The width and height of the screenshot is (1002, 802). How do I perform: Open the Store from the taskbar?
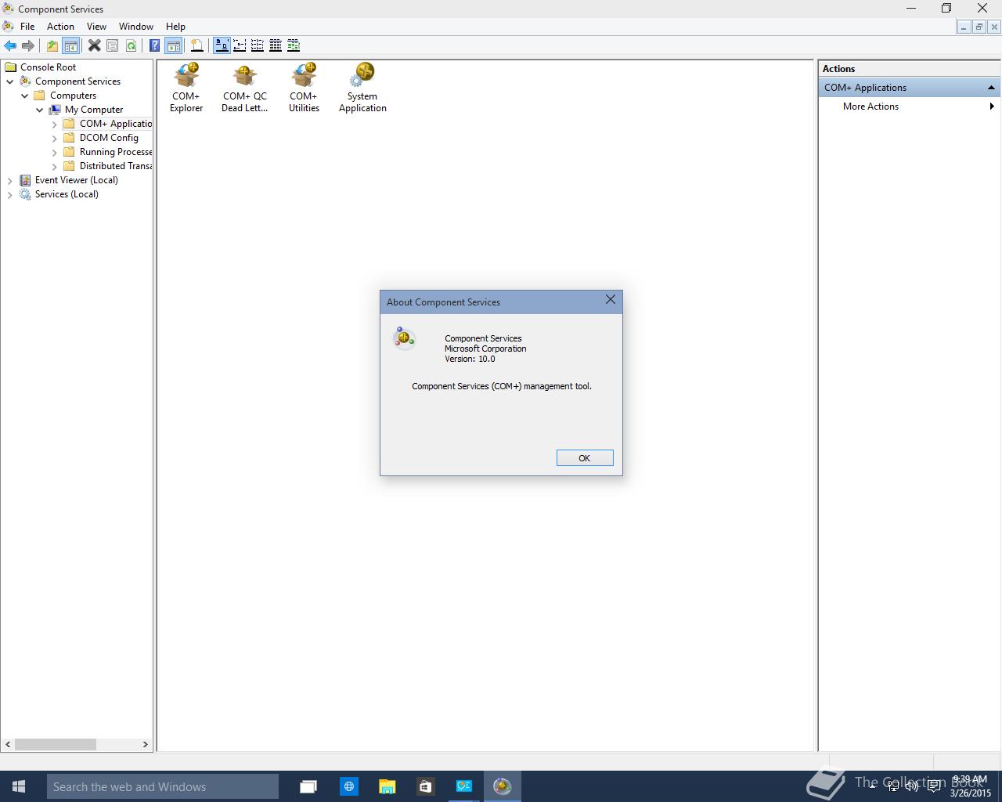(x=425, y=786)
